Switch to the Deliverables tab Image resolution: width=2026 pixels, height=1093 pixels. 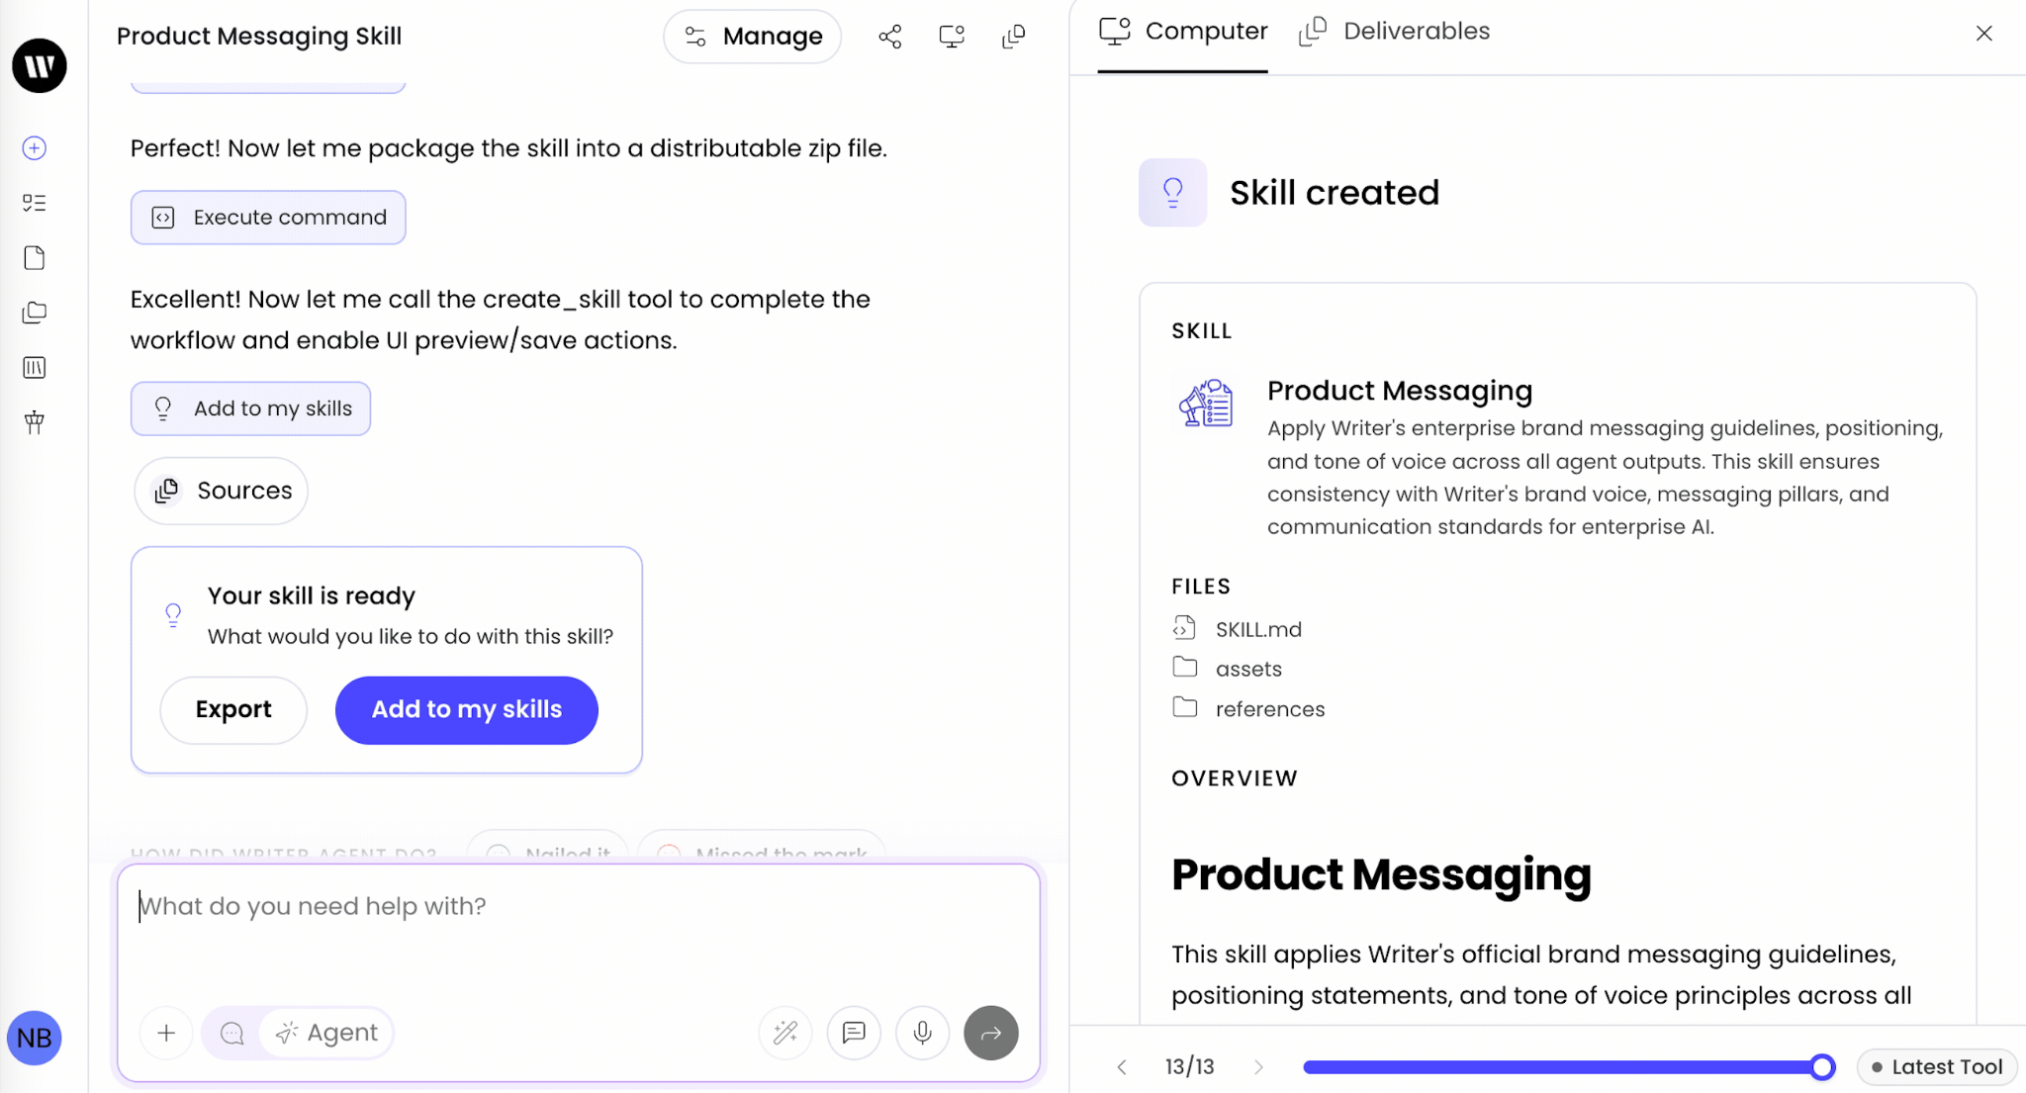pos(1395,32)
